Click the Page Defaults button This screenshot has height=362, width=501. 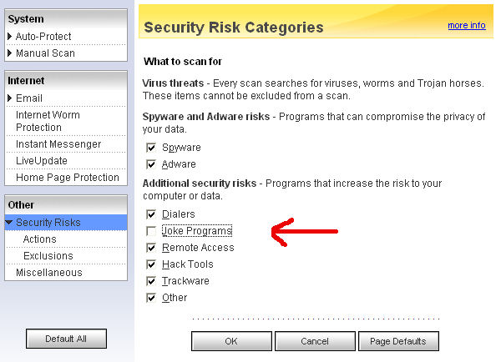pyautogui.click(x=398, y=341)
